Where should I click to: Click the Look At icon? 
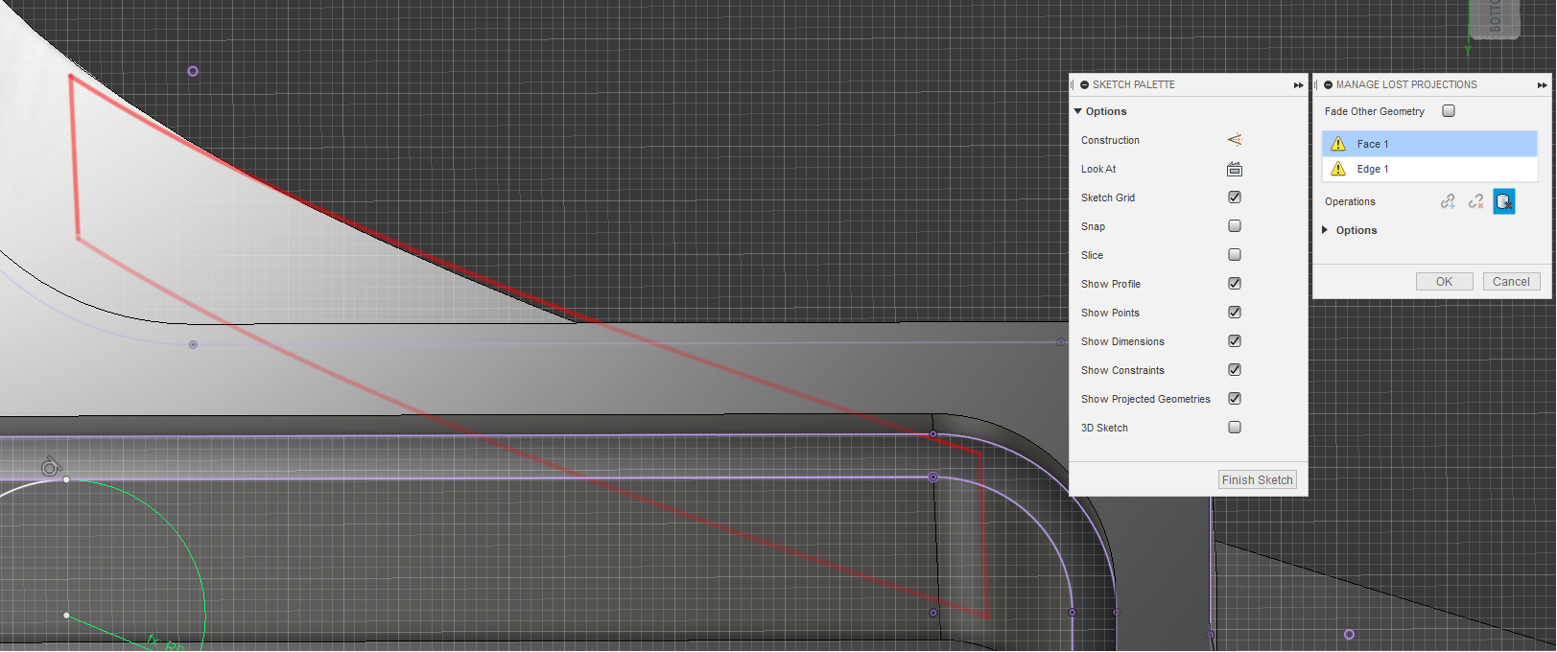(1235, 169)
